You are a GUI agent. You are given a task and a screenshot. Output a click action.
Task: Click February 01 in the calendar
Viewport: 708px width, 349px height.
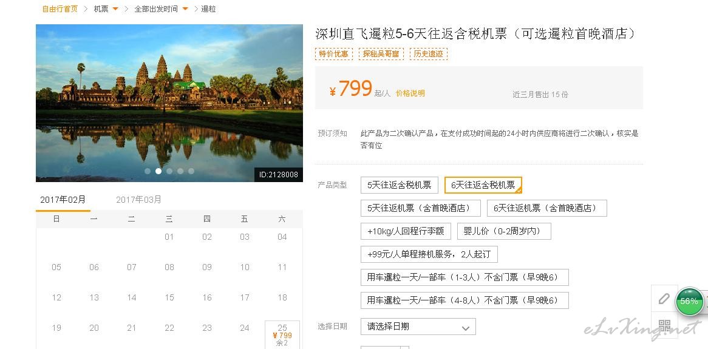point(169,237)
